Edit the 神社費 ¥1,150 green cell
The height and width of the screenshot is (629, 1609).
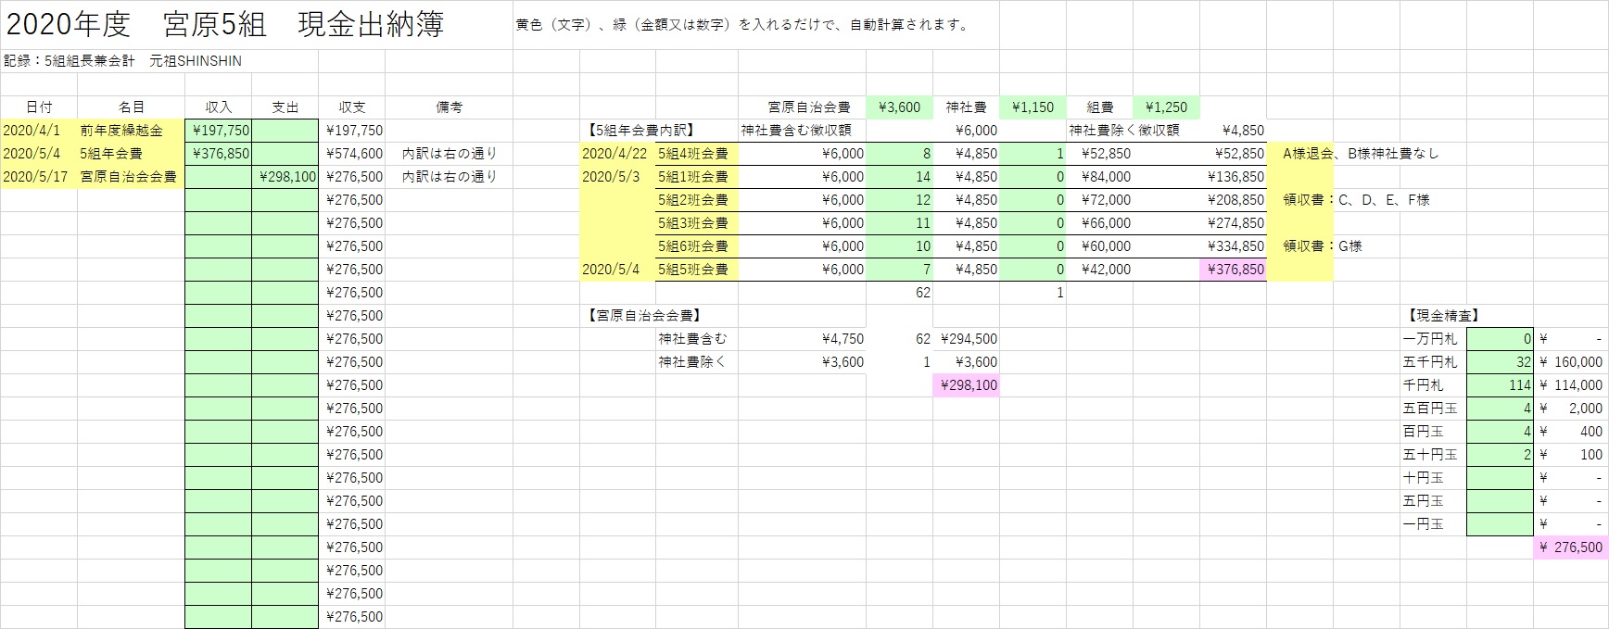point(1033,107)
